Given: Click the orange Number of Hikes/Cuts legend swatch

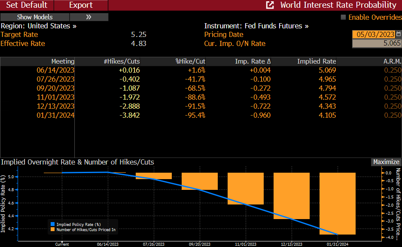Looking at the screenshot, I should tap(52, 229).
